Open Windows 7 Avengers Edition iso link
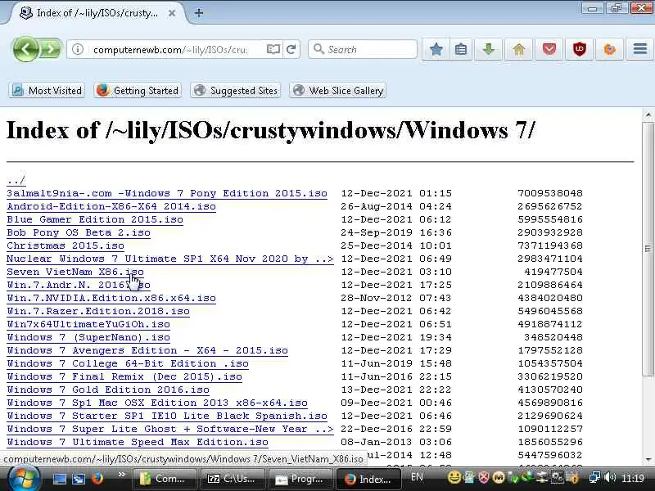This screenshot has width=655, height=491. pyautogui.click(x=147, y=350)
